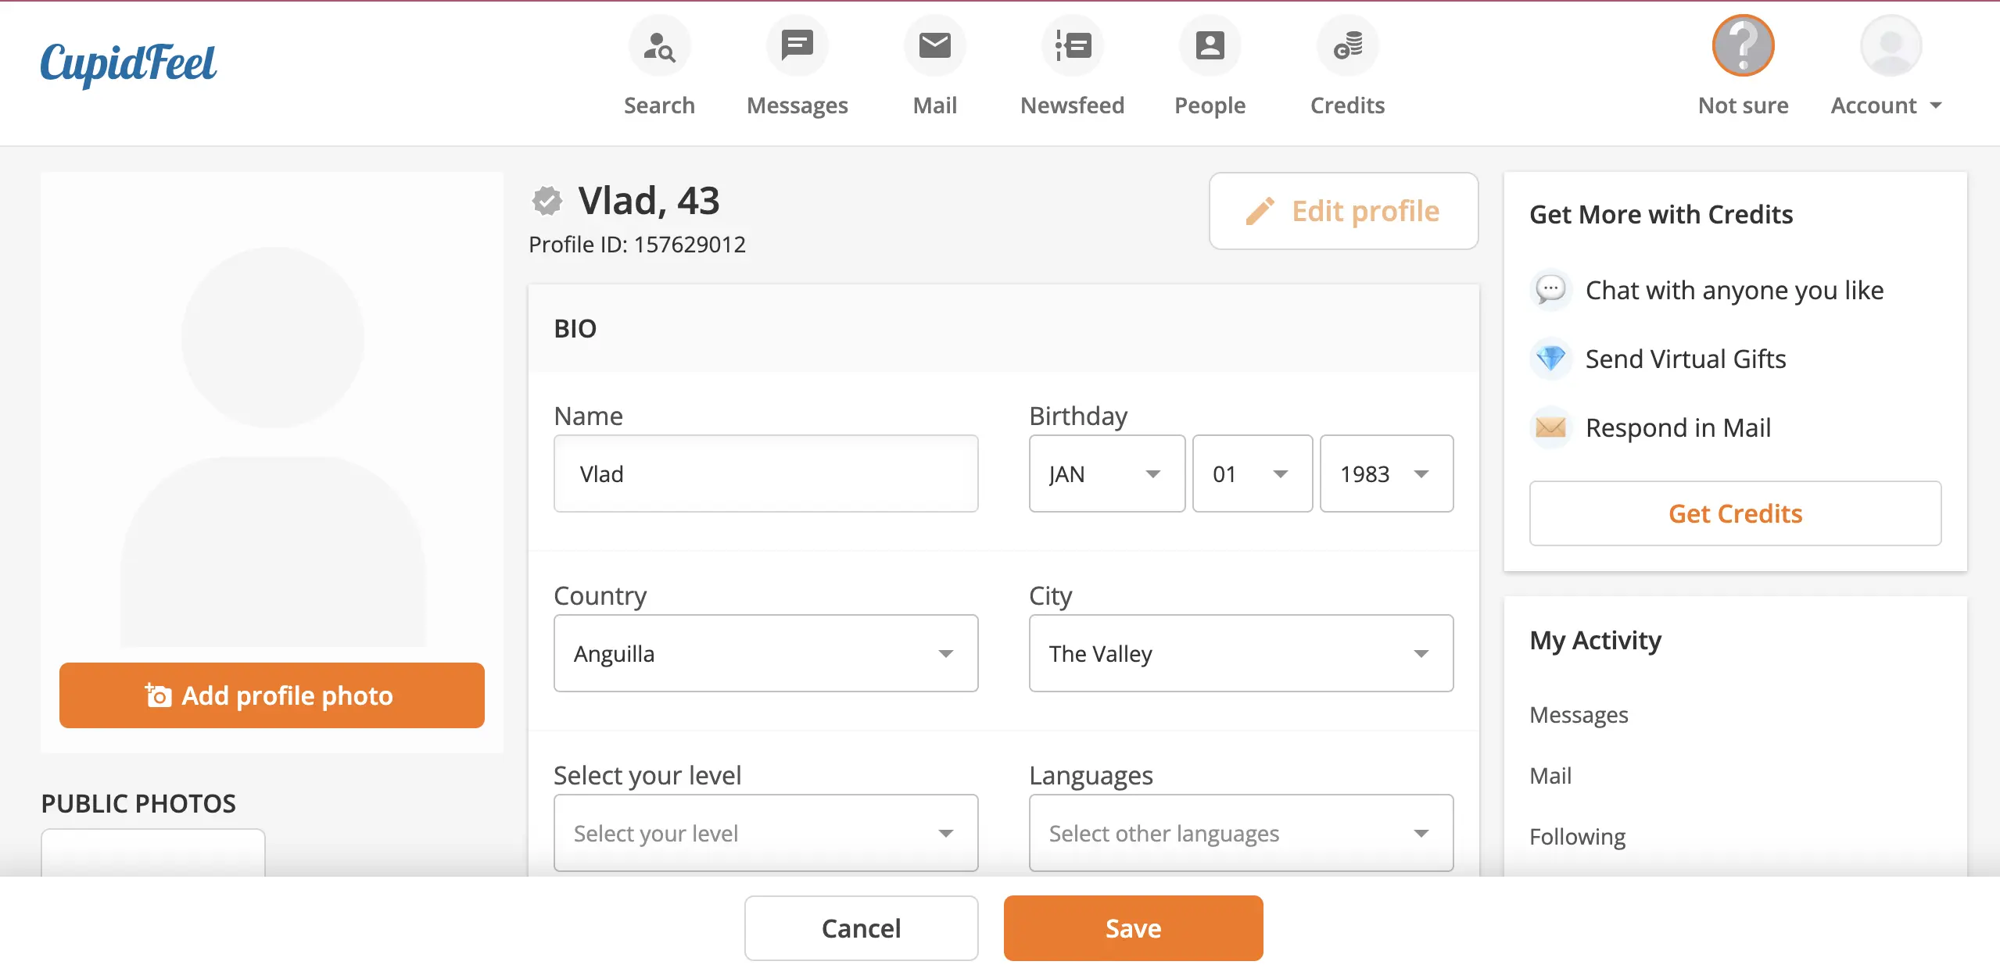Expand the City dropdown
Viewport: 2000px width, 972px height.
point(1241,654)
